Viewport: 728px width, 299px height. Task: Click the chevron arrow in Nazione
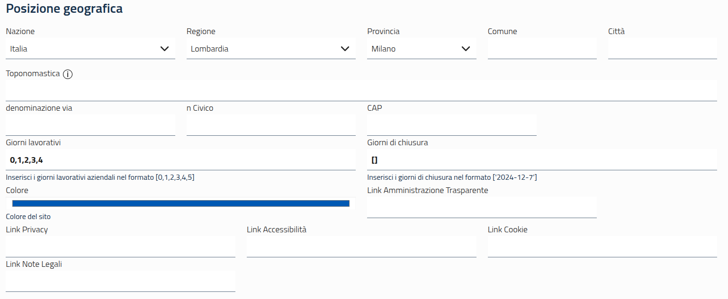[165, 49]
